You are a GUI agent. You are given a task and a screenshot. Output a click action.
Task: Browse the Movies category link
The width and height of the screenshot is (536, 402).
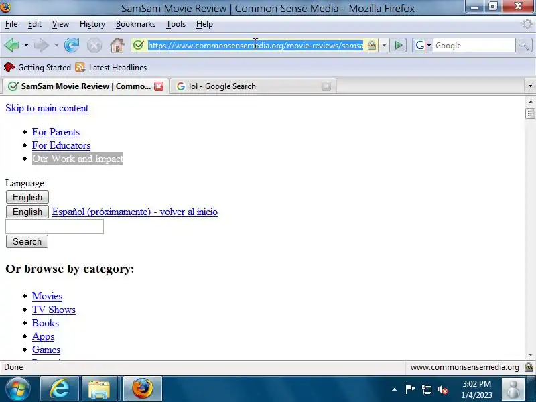click(47, 296)
